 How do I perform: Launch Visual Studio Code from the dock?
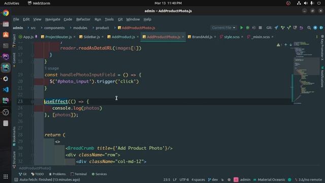tap(6, 89)
